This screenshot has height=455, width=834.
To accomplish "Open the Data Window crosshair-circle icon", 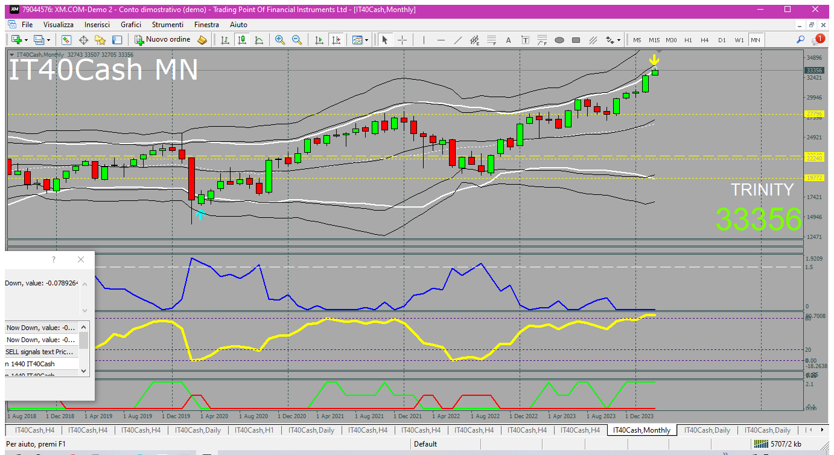I will (83, 40).
